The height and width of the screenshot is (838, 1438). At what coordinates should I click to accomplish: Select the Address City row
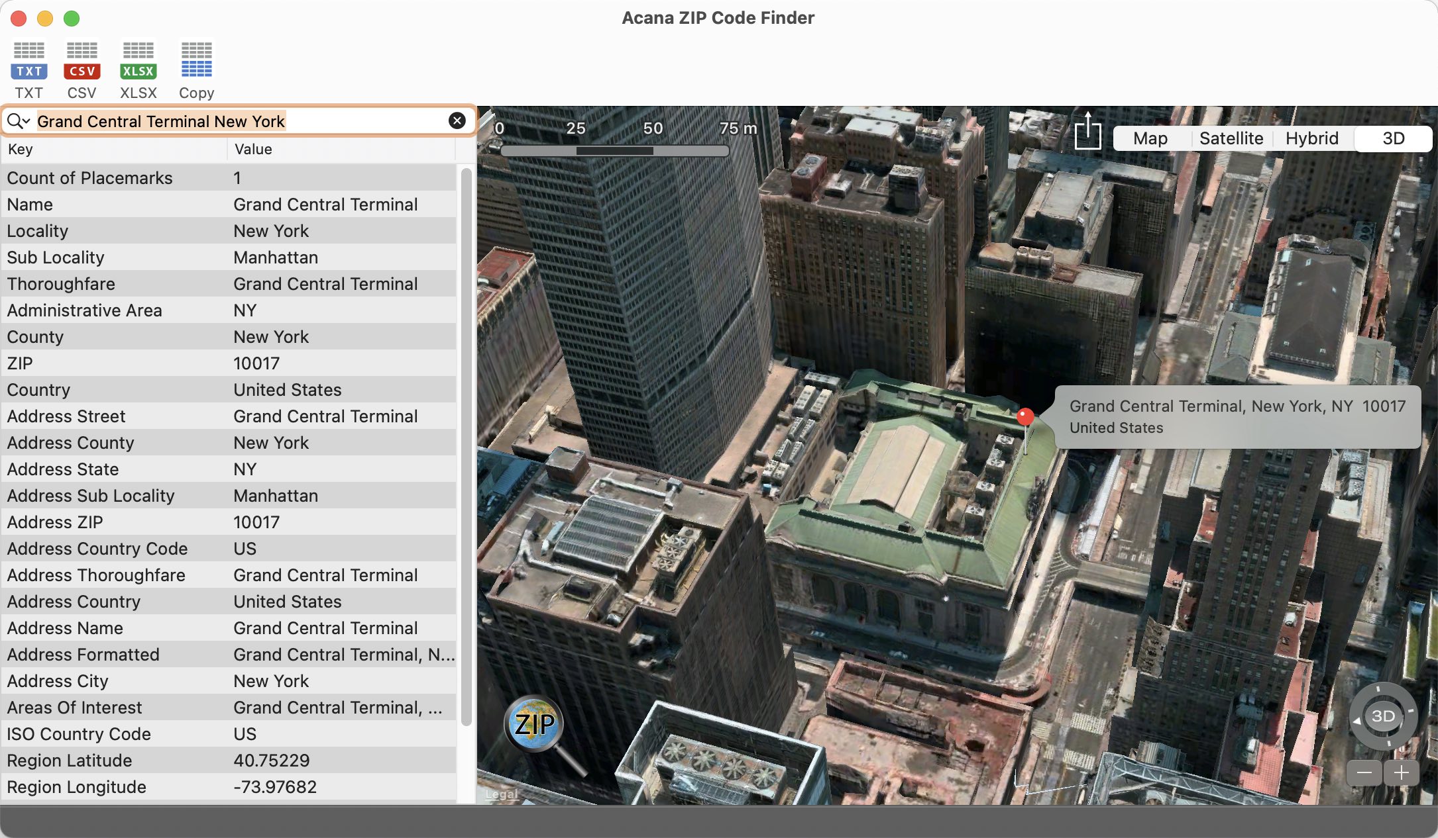229,681
